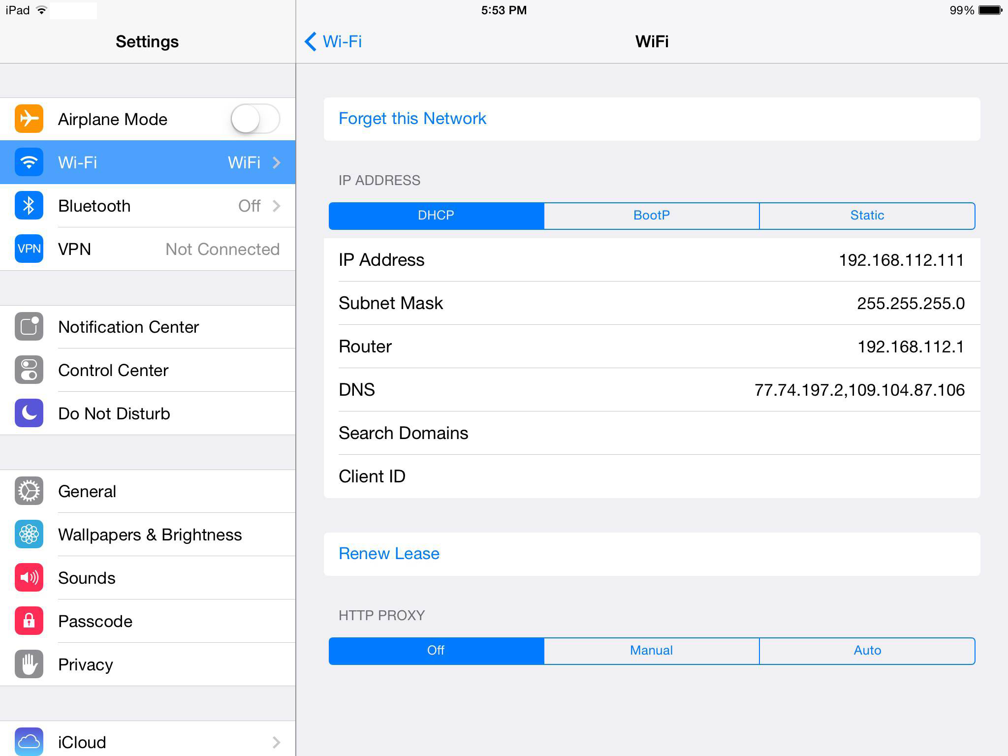Tap the Wi-Fi settings icon
The height and width of the screenshot is (756, 1008).
(x=29, y=163)
